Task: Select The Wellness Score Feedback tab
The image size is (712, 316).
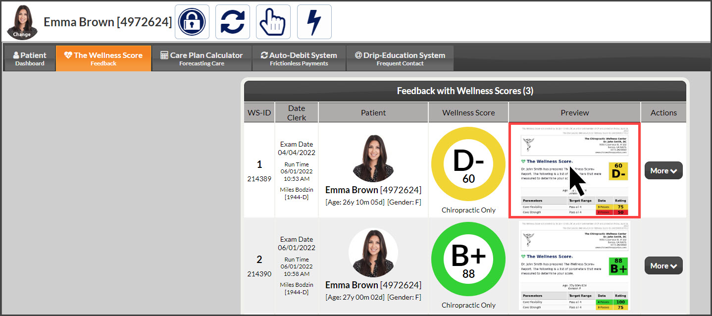Action: click(103, 58)
